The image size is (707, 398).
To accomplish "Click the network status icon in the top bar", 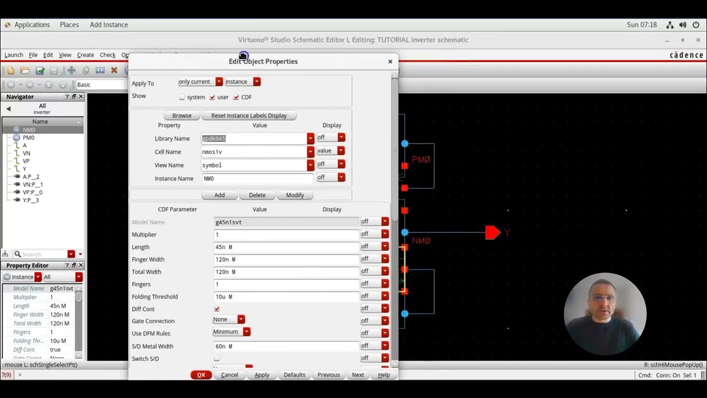I will [x=669, y=25].
